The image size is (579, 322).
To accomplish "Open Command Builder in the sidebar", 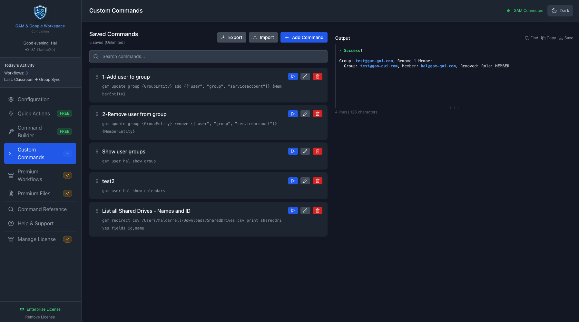I will [x=40, y=132].
